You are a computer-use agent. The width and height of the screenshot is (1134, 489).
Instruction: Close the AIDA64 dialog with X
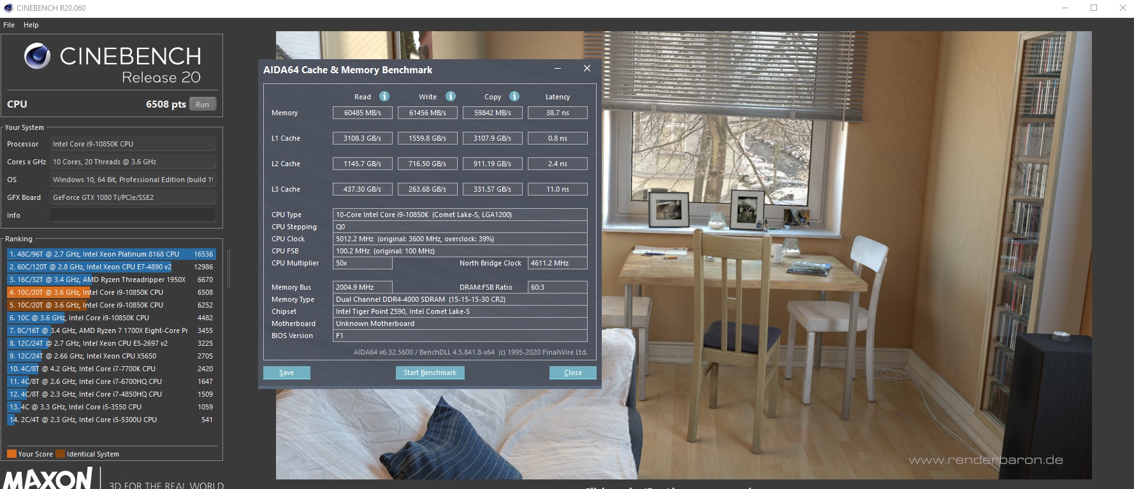[587, 69]
